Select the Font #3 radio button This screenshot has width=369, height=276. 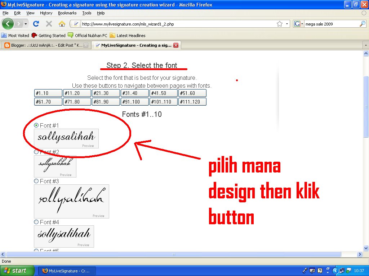pos(36,181)
